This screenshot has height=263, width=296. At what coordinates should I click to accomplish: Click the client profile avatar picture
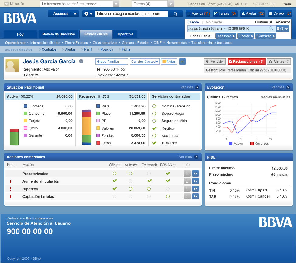12,65
